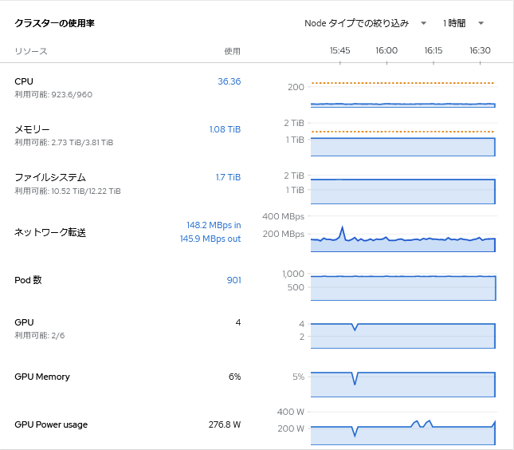Click the memory usage value 1.08 TiB
The image size is (514, 450).
225,129
